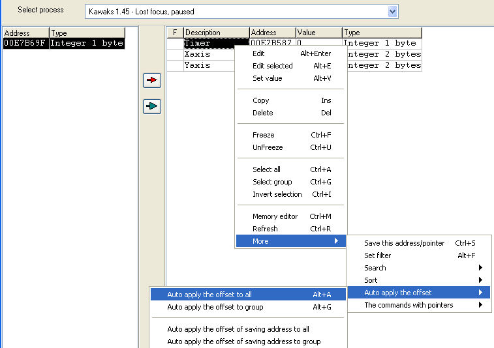Expand Auto apply the offset submenu
The width and height of the screenshot is (494, 348).
tap(419, 293)
